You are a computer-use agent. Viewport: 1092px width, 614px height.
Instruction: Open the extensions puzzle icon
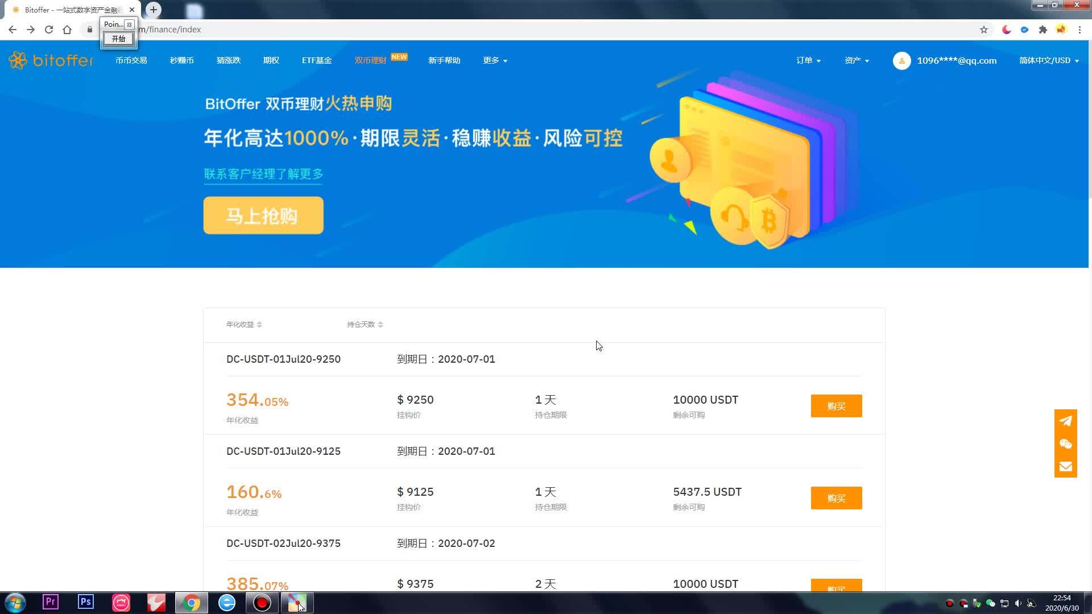[1043, 30]
